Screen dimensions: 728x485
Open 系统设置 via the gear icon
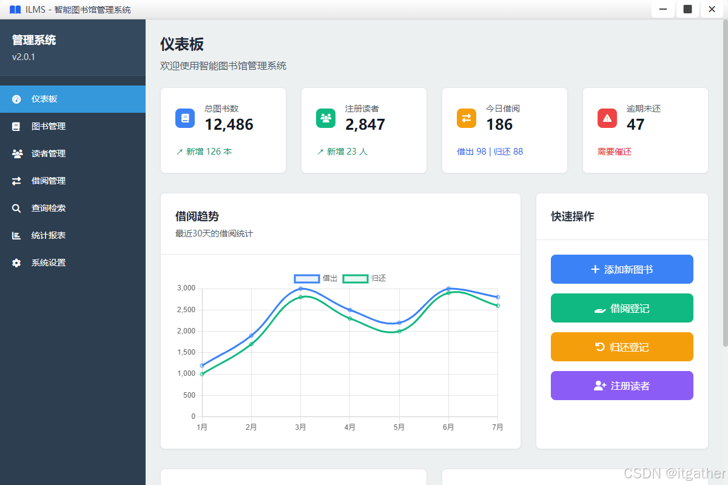tap(16, 263)
